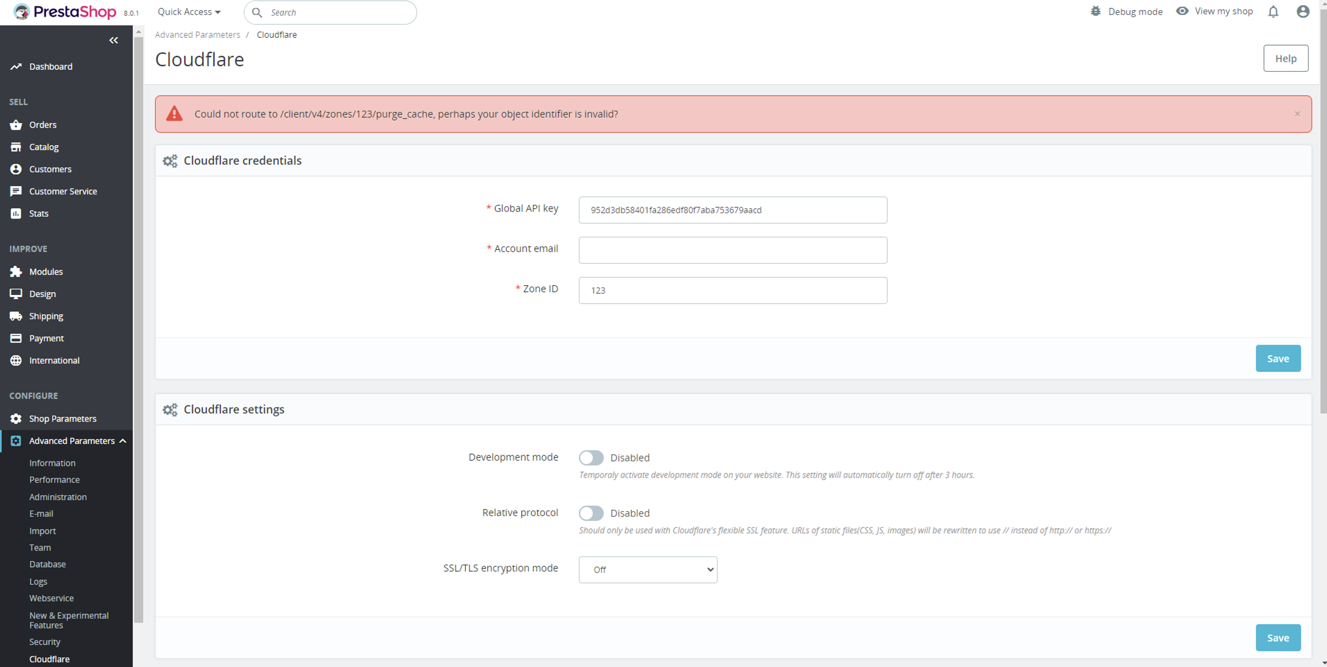The image size is (1327, 667).
Task: Open Team submenu item
Action: pos(40,547)
